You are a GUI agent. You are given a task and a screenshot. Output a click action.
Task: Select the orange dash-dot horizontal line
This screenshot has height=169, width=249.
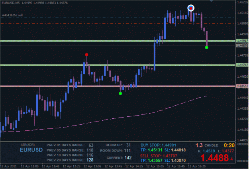click(x=118, y=24)
